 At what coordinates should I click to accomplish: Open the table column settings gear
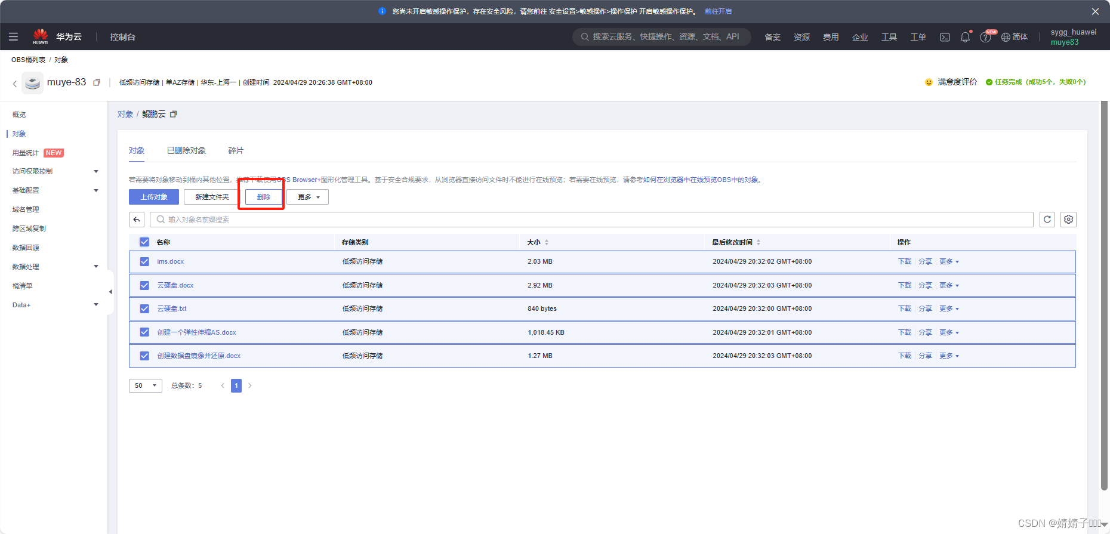(1068, 220)
